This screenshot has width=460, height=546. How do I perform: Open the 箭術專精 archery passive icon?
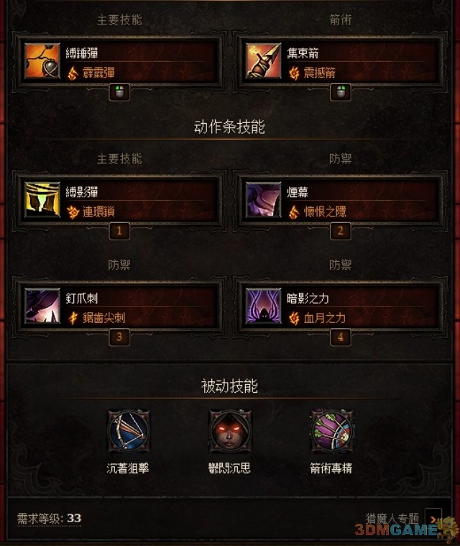331,431
